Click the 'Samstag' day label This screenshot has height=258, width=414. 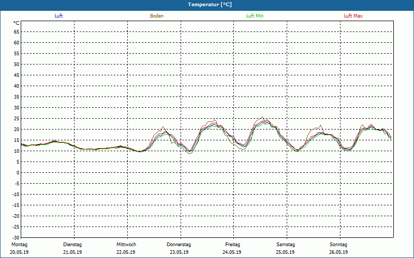286,245
